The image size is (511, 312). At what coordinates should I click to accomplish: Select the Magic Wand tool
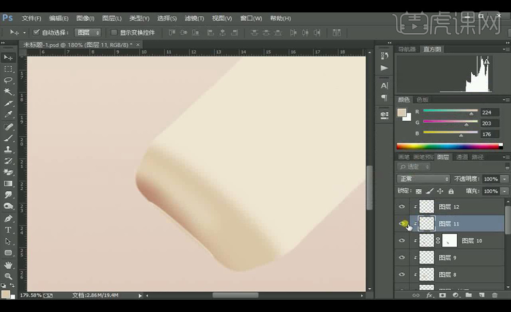click(x=8, y=92)
